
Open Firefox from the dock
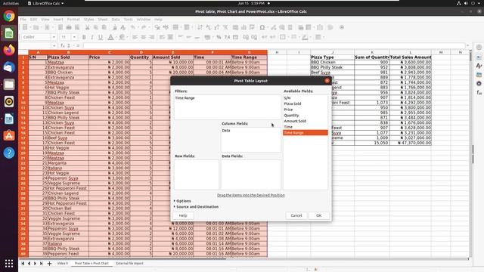(x=9, y=50)
